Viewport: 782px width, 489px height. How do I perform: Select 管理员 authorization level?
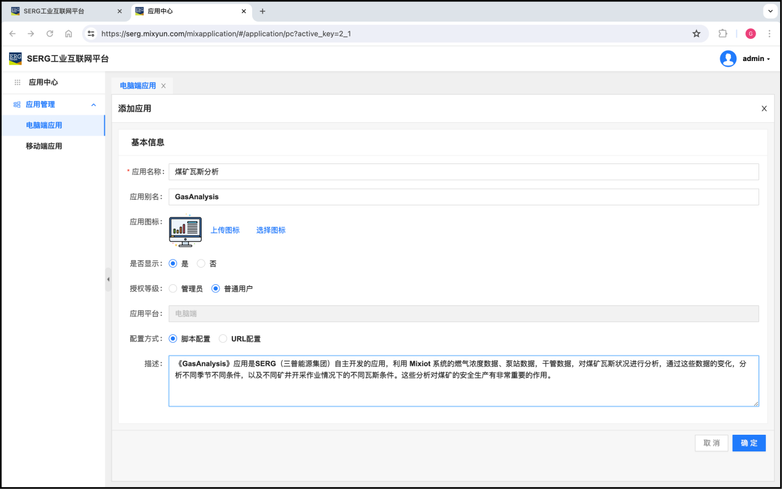click(x=173, y=289)
